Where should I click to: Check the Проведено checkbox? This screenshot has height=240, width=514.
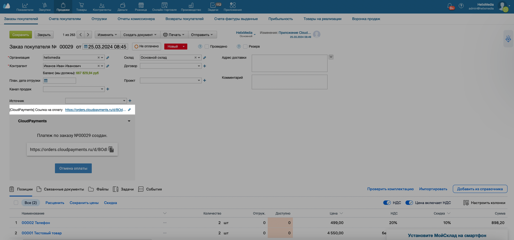207,47
